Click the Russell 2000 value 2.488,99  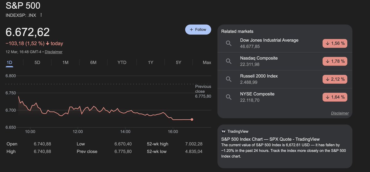coord(249,82)
